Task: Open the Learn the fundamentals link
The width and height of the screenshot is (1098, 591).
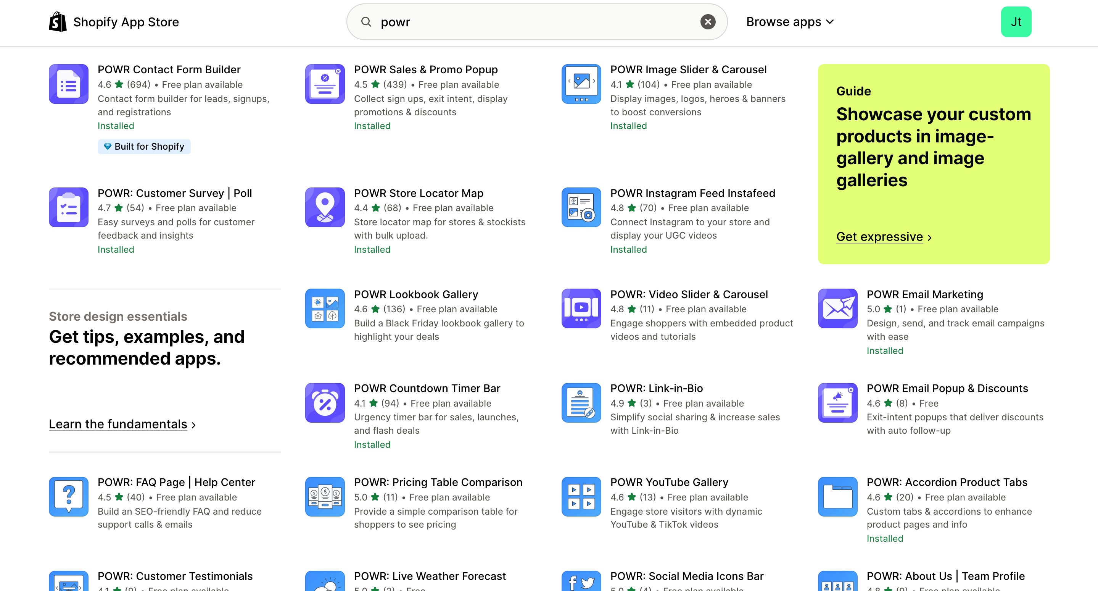Action: pyautogui.click(x=122, y=424)
